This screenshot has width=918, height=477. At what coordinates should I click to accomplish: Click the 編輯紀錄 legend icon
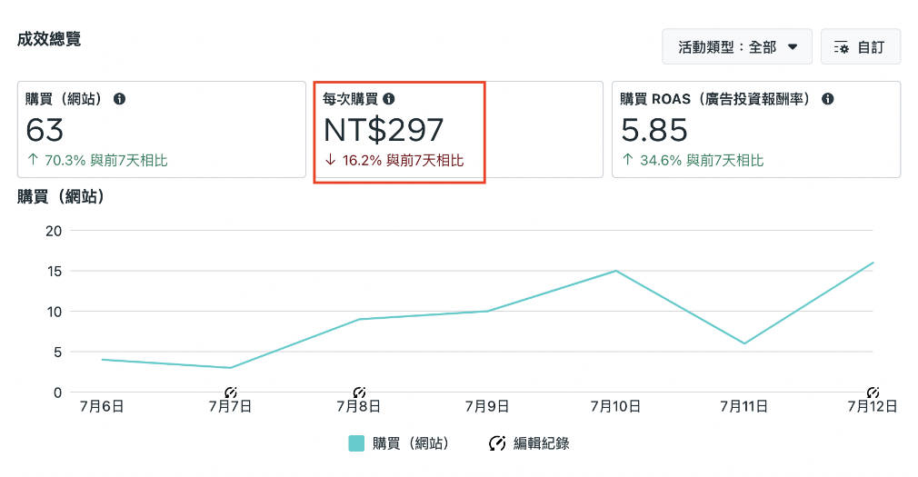coord(497,443)
